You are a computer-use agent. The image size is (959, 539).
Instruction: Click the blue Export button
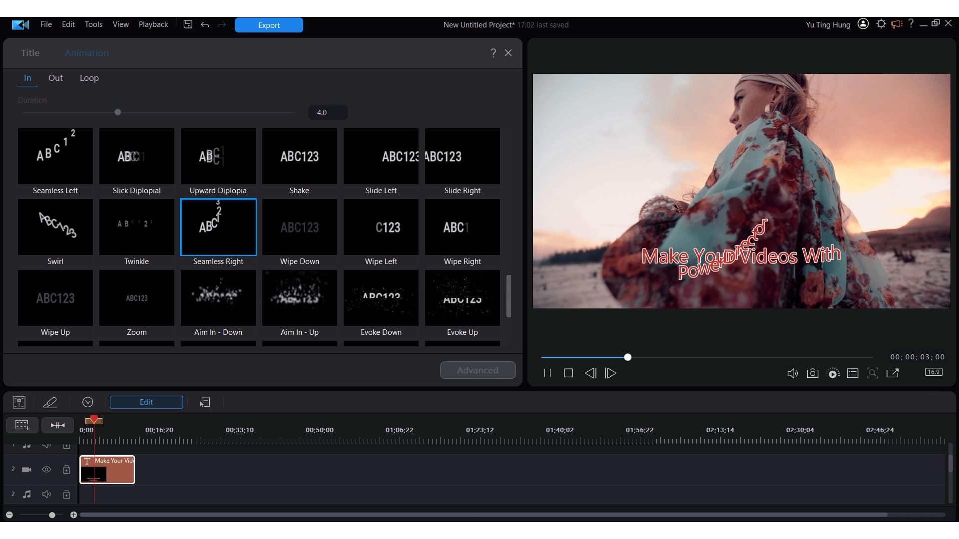pyautogui.click(x=269, y=25)
